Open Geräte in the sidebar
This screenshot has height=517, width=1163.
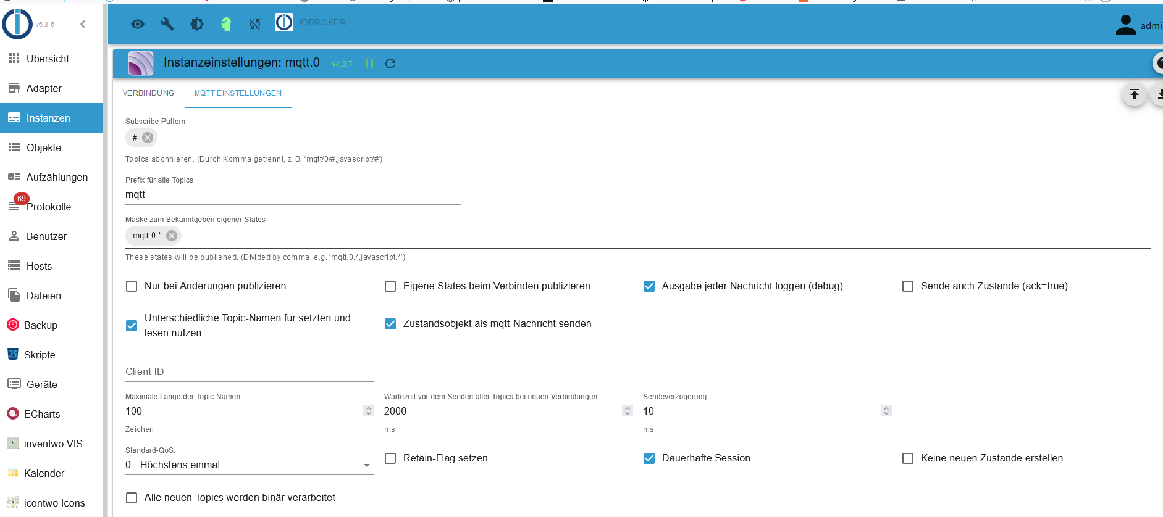(51, 384)
